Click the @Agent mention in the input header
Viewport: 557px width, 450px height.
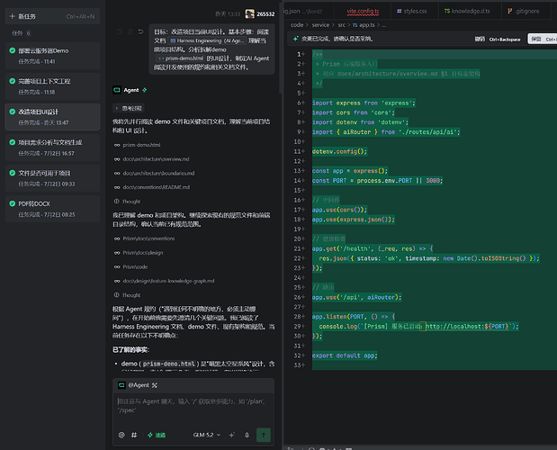click(x=139, y=385)
